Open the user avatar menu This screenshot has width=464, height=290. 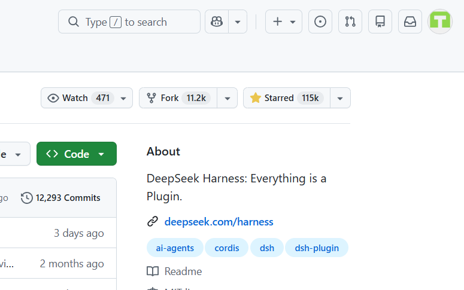tap(440, 22)
